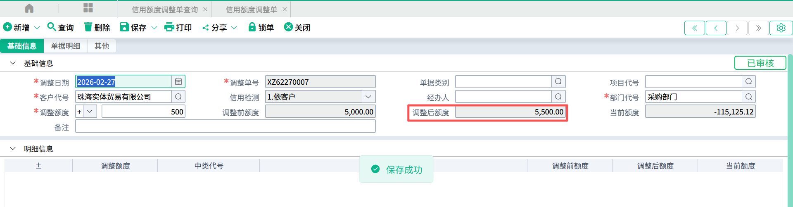Open the 信用检测 dropdown list

pos(368,97)
